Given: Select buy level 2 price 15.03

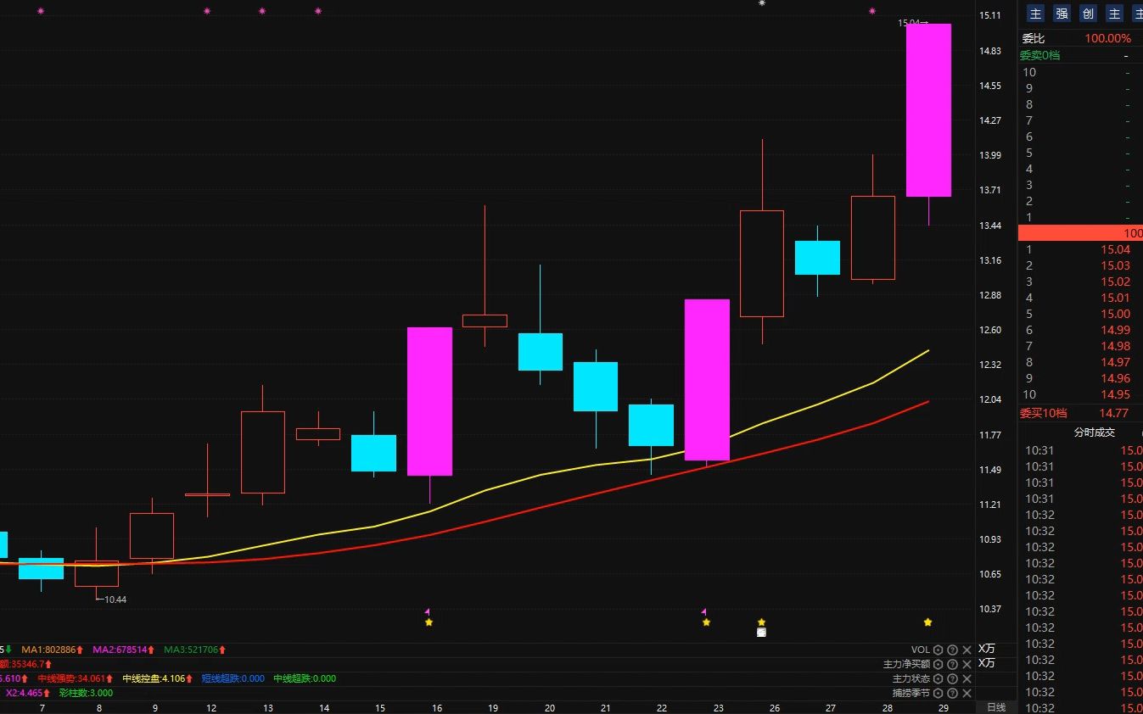Looking at the screenshot, I should pyautogui.click(x=1115, y=265).
